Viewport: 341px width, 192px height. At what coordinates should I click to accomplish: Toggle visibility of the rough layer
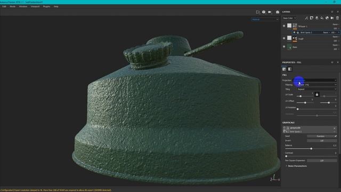click(284, 38)
